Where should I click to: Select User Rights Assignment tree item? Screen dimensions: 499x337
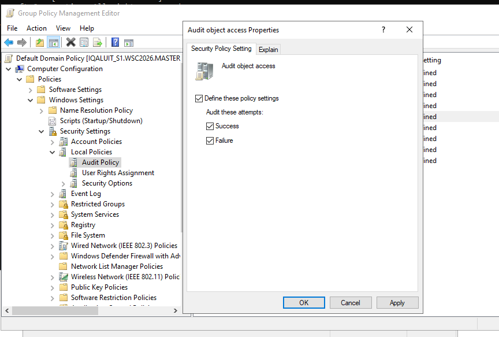click(118, 173)
